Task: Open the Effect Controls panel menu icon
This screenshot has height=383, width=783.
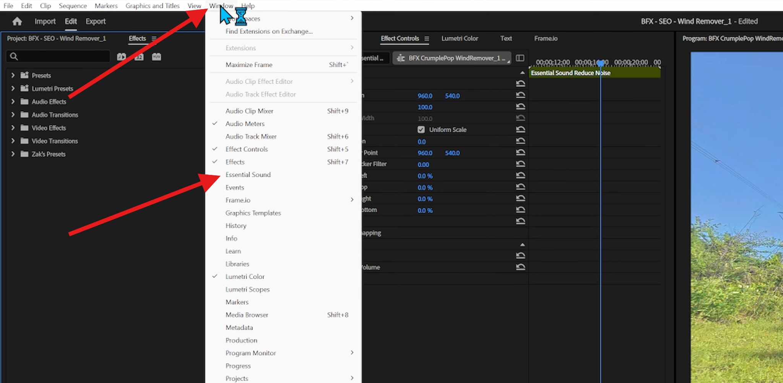Action: tap(427, 39)
